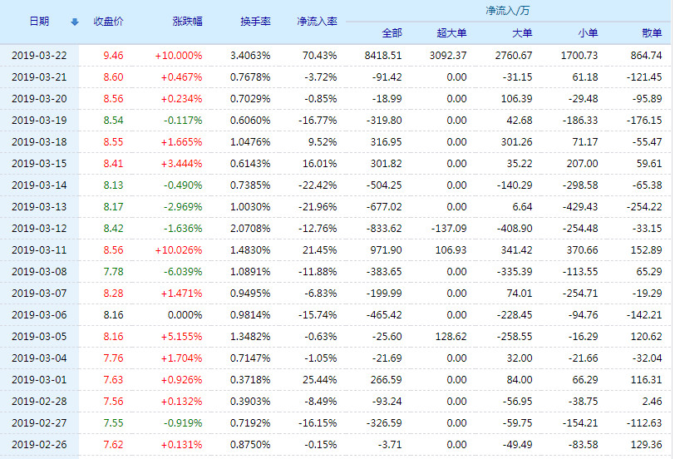
Task: Click retail order value 864.74
Action: tap(646, 56)
